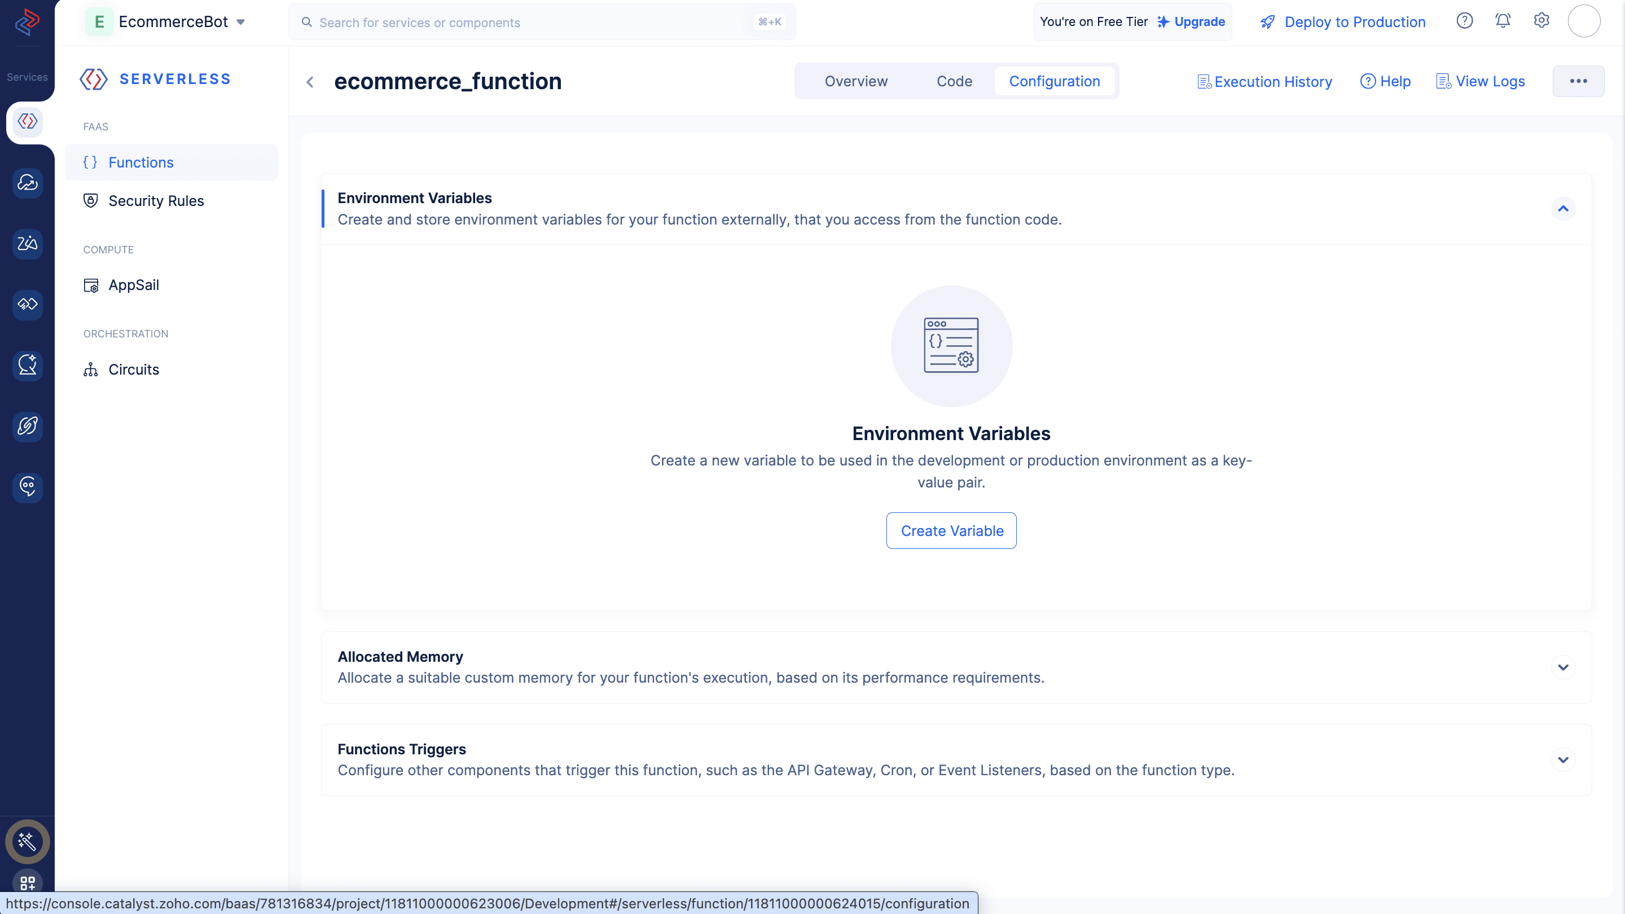This screenshot has height=914, width=1625.
Task: Collapse the Environment Variables section
Action: point(1563,209)
